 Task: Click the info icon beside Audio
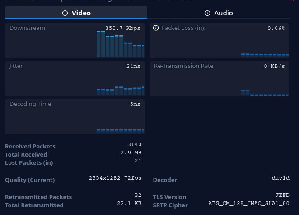(208, 13)
